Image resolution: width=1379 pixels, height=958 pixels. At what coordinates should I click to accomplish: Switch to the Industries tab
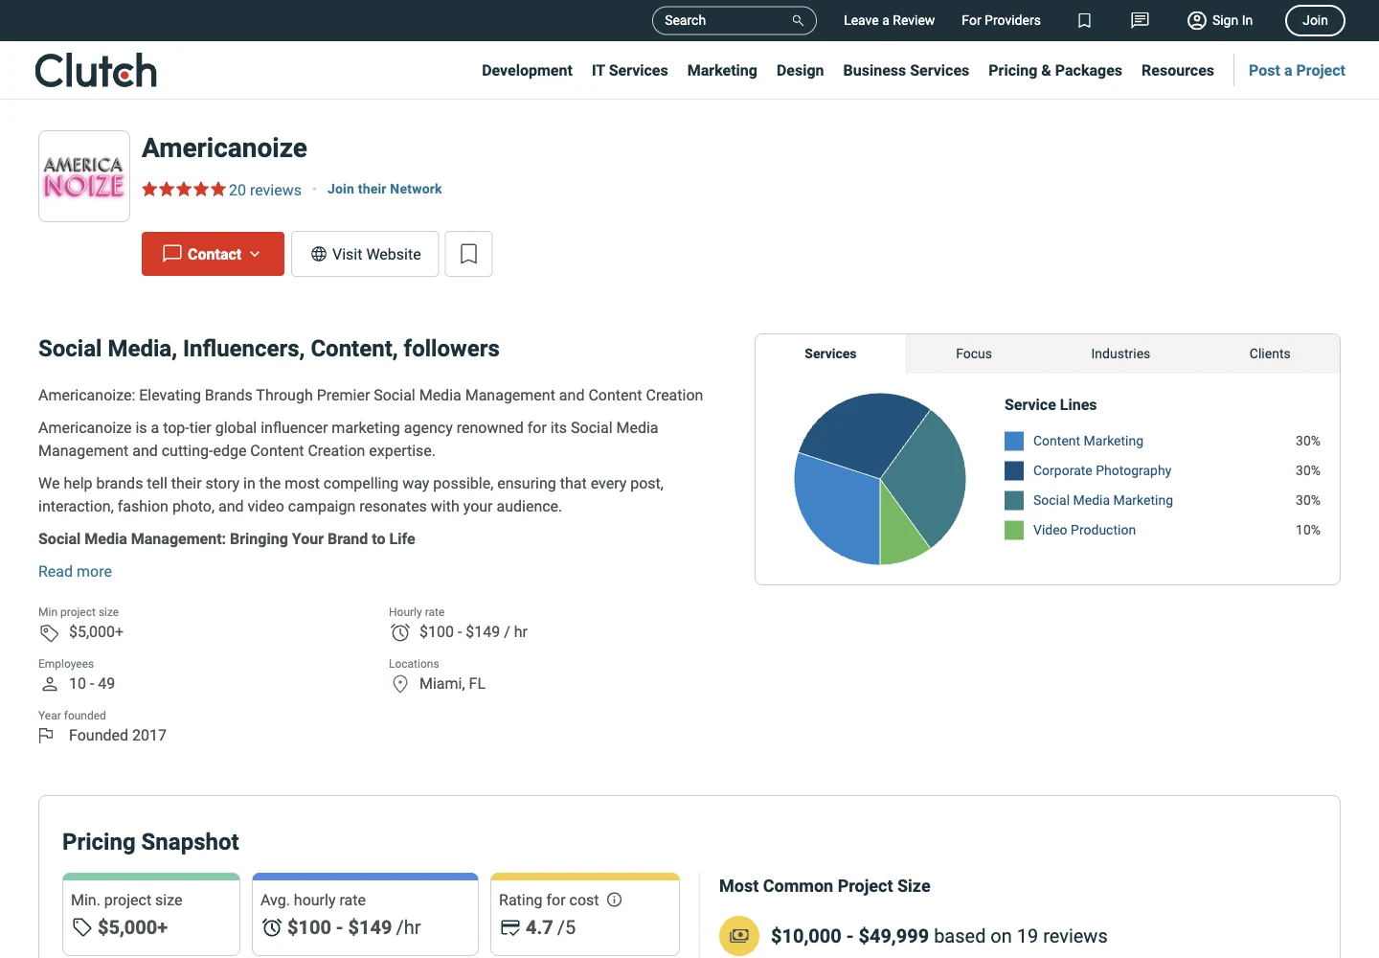(x=1120, y=354)
